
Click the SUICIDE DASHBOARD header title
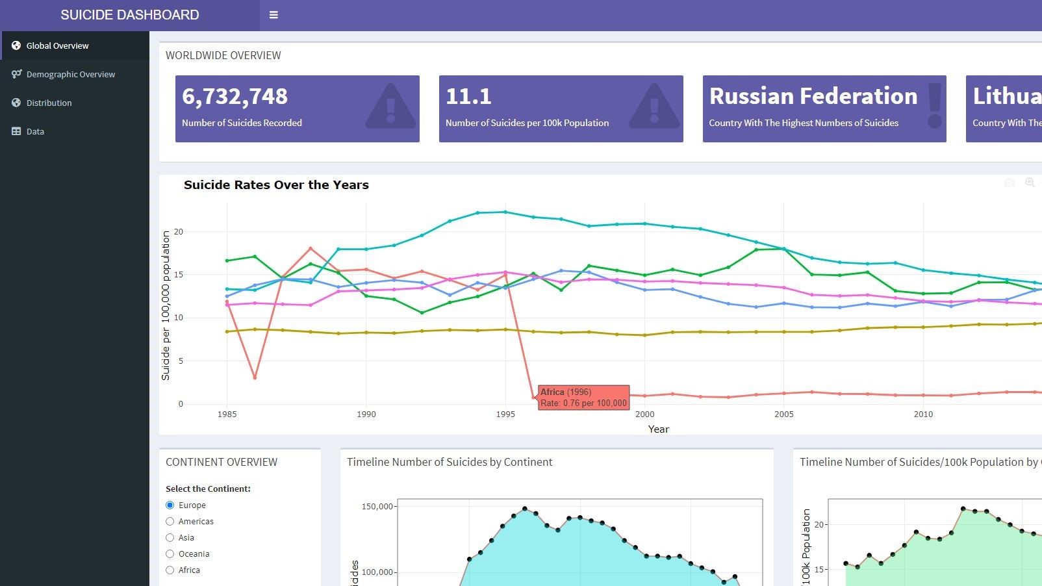130,15
